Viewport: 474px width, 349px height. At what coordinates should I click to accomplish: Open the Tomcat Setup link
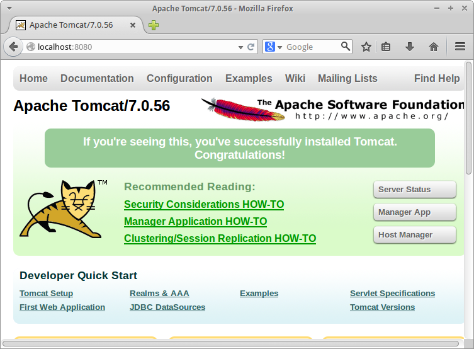pyautogui.click(x=46, y=294)
